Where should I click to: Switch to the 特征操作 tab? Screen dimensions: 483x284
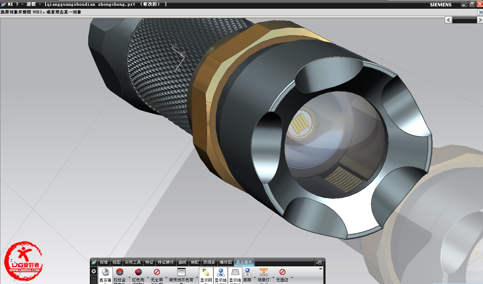166,262
